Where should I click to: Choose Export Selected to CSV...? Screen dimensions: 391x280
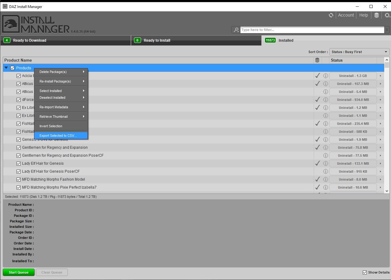61,136
